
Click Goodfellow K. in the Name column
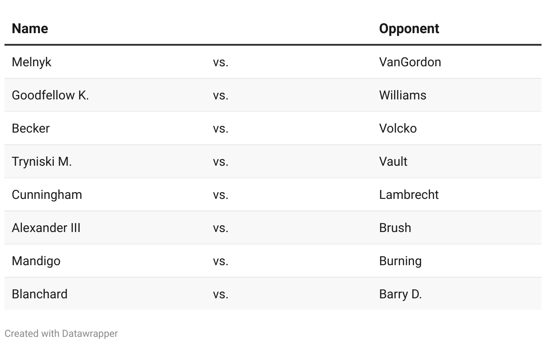[x=50, y=95]
